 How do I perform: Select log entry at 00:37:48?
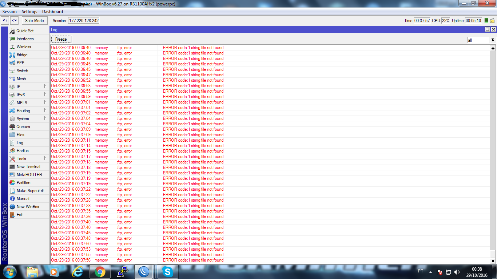270,238
